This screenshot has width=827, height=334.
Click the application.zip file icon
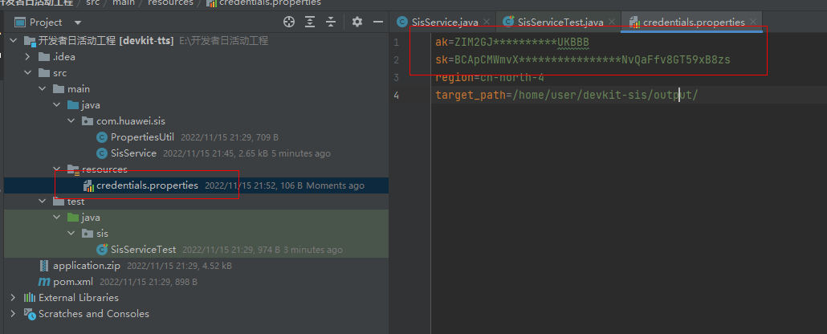[x=44, y=266]
